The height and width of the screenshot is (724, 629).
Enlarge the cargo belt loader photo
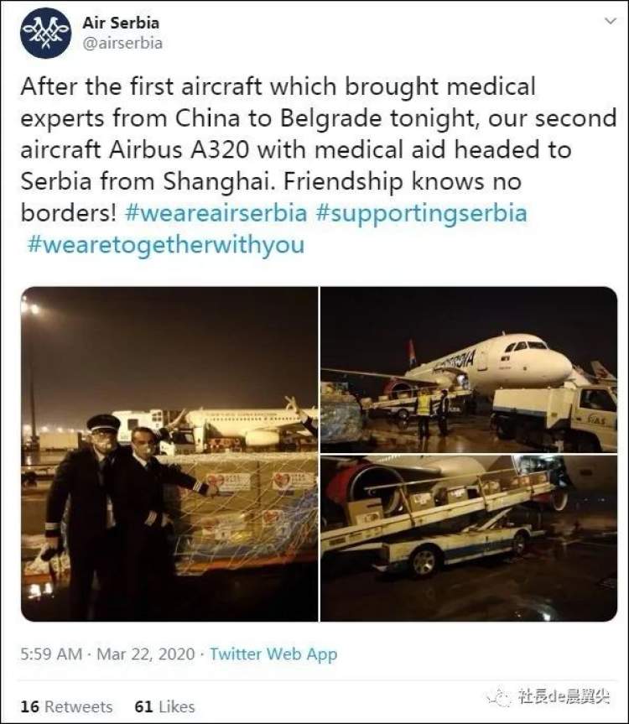(468, 539)
